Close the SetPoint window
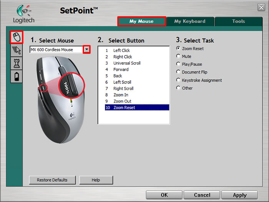 point(261,7)
